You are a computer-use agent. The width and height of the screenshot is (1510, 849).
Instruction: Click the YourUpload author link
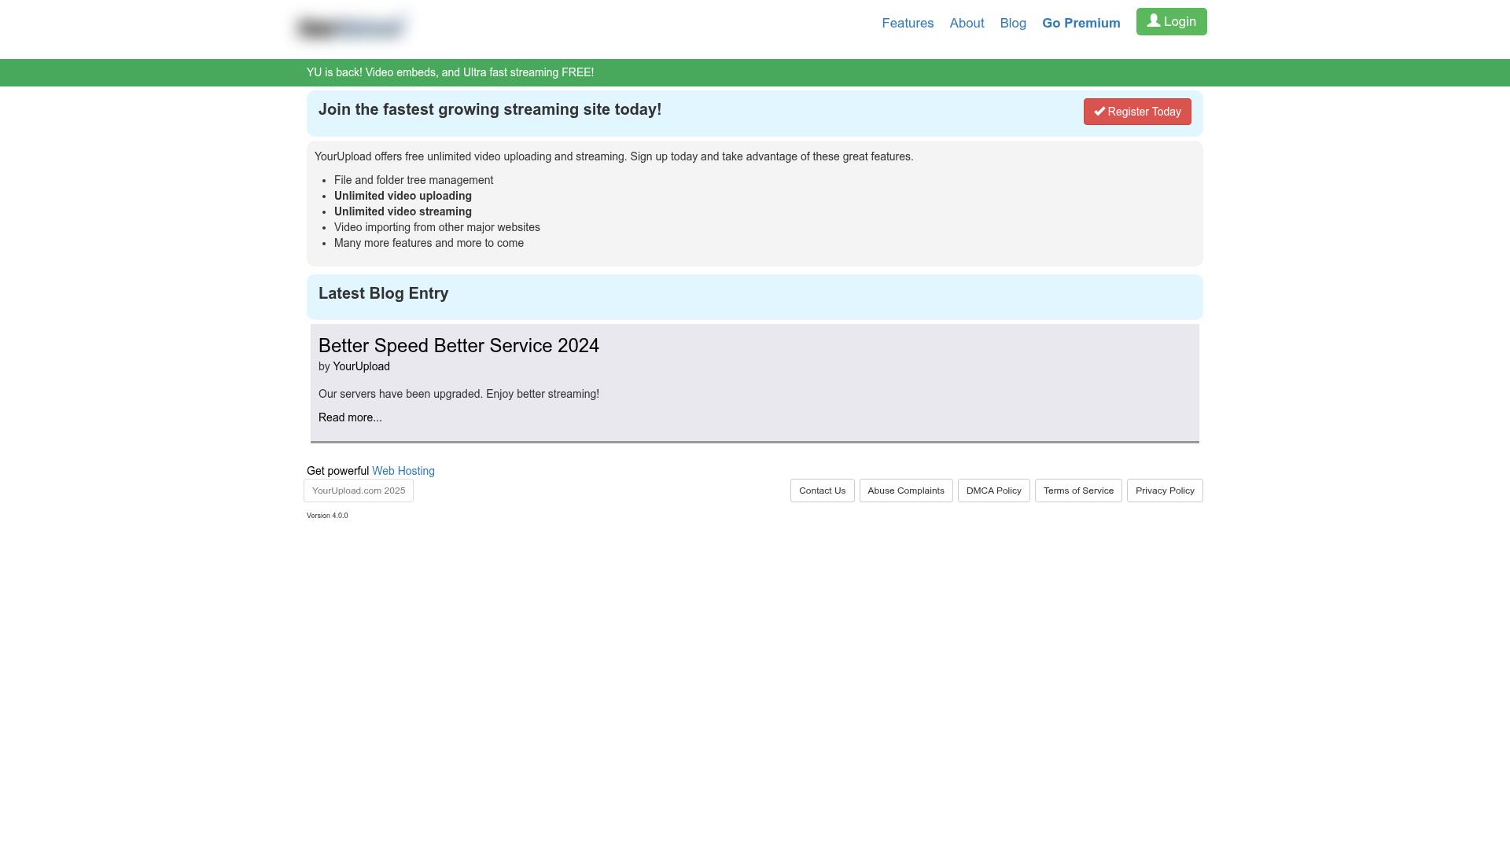point(361,366)
